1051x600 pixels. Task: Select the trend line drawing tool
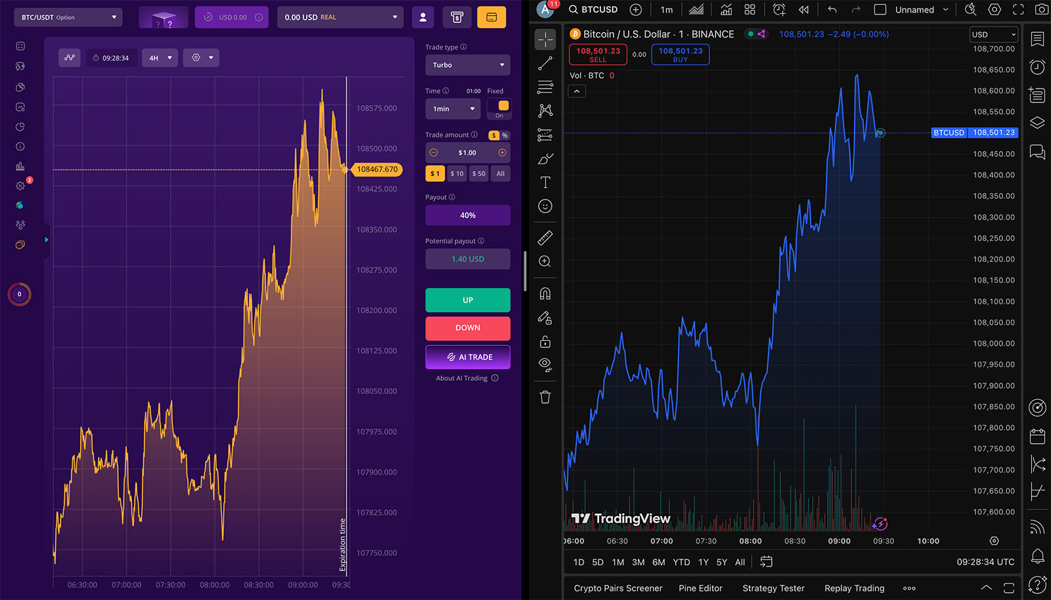(545, 64)
